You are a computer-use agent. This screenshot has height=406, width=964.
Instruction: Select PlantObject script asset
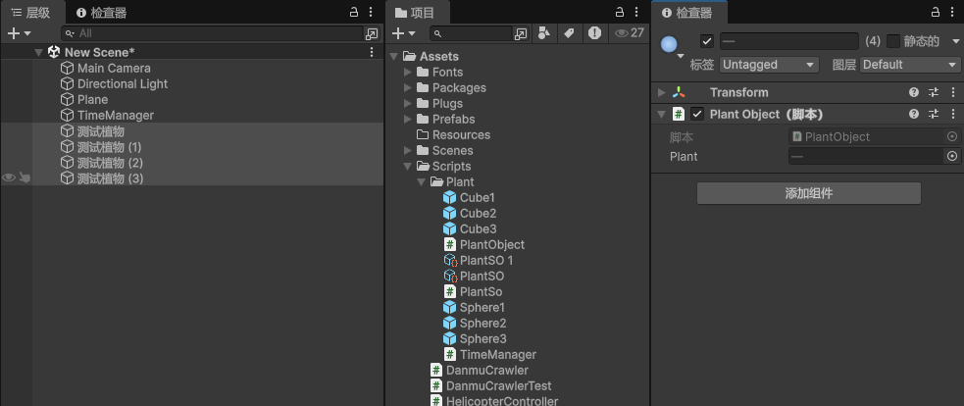coord(483,245)
